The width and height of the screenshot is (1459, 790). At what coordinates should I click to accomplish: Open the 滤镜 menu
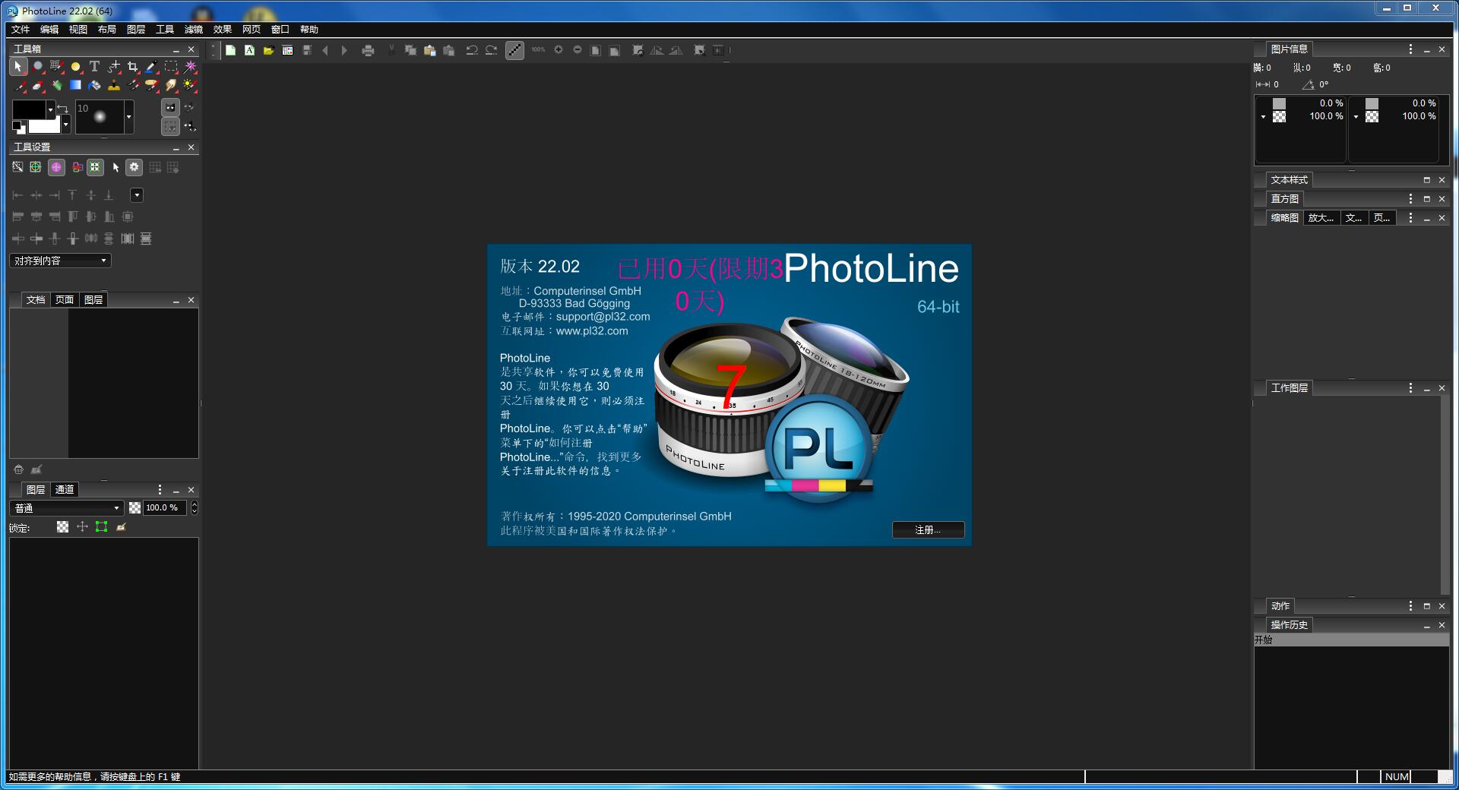[194, 30]
